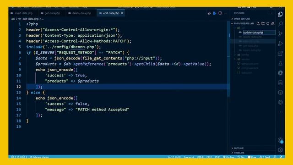
Task: Click api breadcrumb segment
Action: [13, 19]
